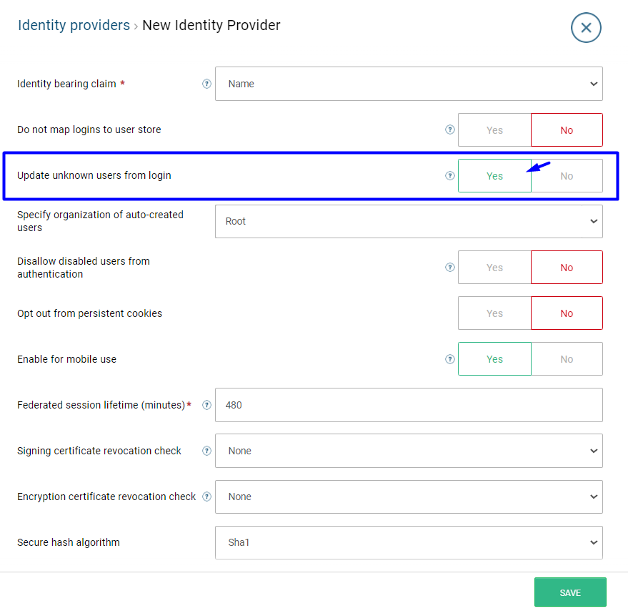Set Disallow disabled users to Yes
Screen dimensions: 628x611
pyautogui.click(x=494, y=268)
